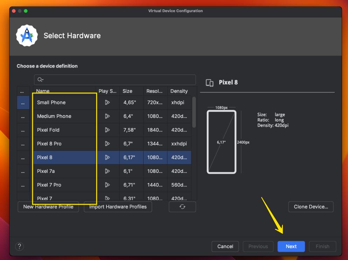Click the Play Store icon for Small Phone
Image resolution: width=348 pixels, height=260 pixels.
click(107, 103)
